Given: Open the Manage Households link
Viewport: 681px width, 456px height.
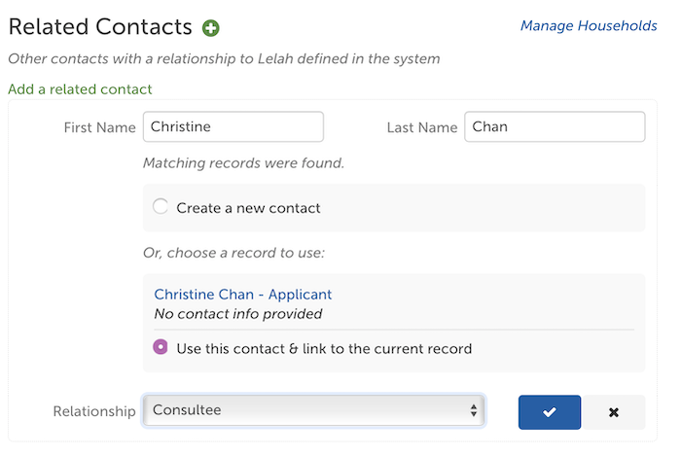Looking at the screenshot, I should click(x=589, y=25).
